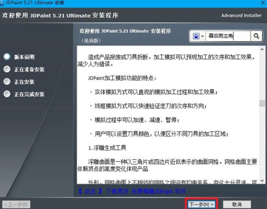The height and width of the screenshot is (209, 267).
Task: Click the bullet 模拟过程中可以加速、减速、暂停
Action: (x=135, y=120)
